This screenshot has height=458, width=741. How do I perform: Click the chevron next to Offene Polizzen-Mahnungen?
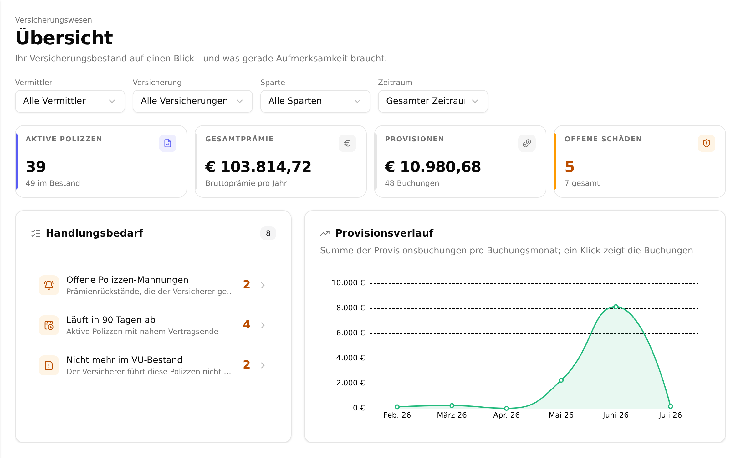tap(263, 285)
